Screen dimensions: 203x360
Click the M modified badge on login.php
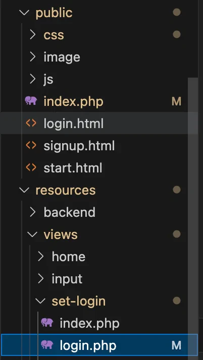[x=177, y=345]
